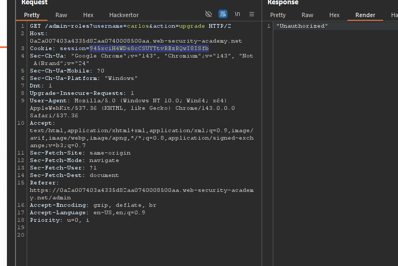Click the Accept-Language en-US header line
The height and width of the screenshot is (266, 398).
(x=87, y=213)
